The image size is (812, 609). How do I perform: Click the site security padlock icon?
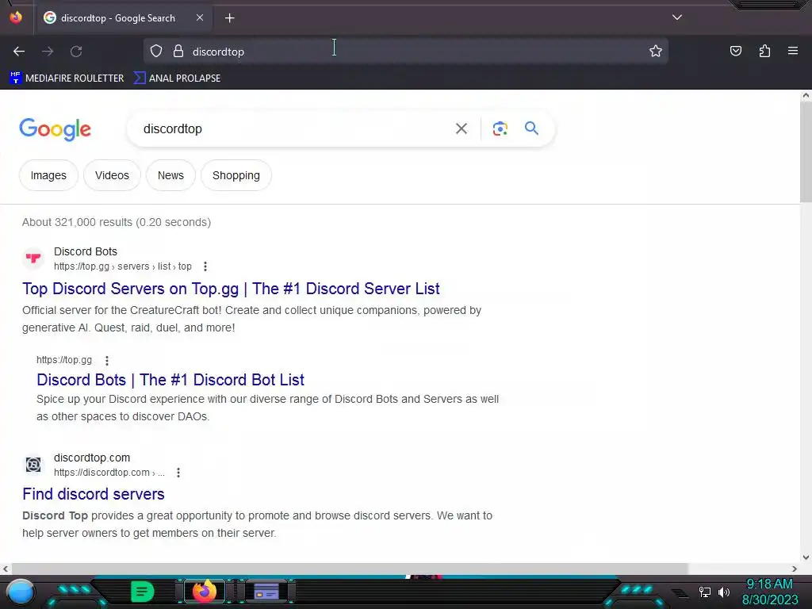(x=178, y=52)
